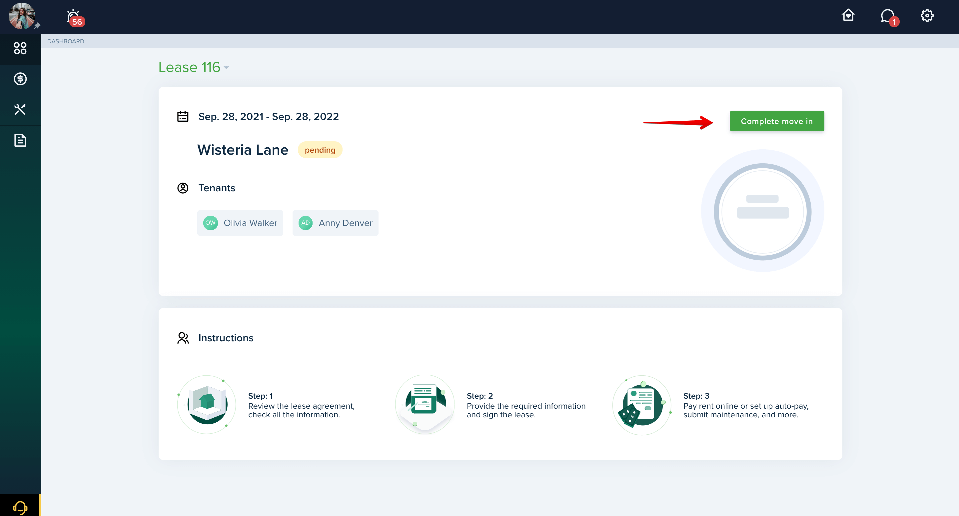Click the Instructions people icon
Viewport: 959px width, 516px height.
(183, 338)
